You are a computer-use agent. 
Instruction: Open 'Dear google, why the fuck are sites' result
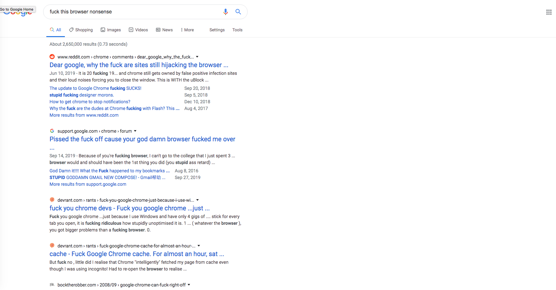tap(139, 65)
